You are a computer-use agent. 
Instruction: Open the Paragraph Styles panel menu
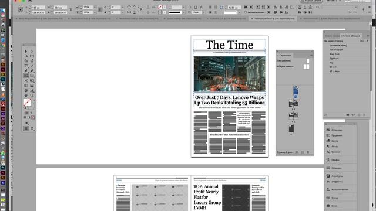(368, 36)
